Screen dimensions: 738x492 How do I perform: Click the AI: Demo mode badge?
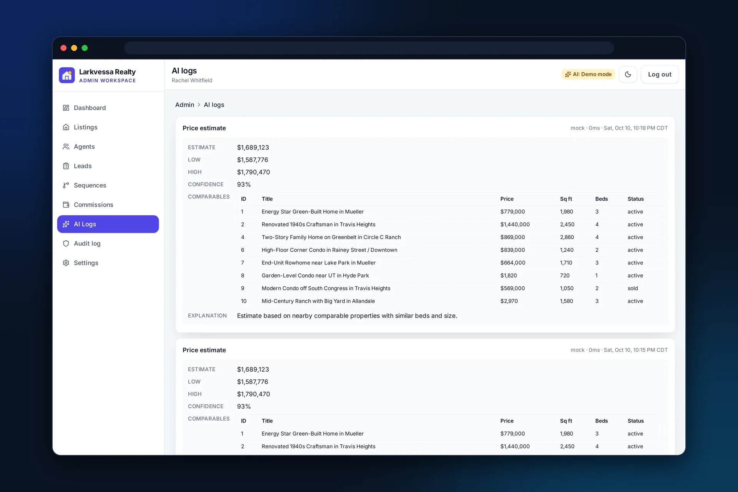click(x=588, y=75)
